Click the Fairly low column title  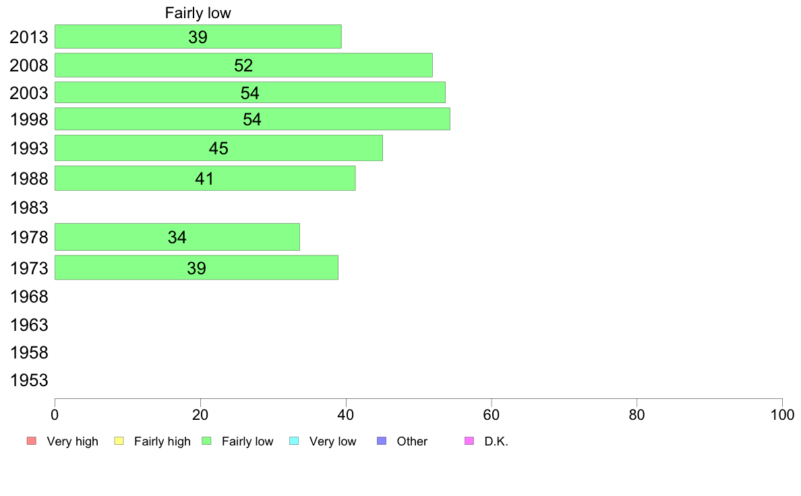coord(198,13)
